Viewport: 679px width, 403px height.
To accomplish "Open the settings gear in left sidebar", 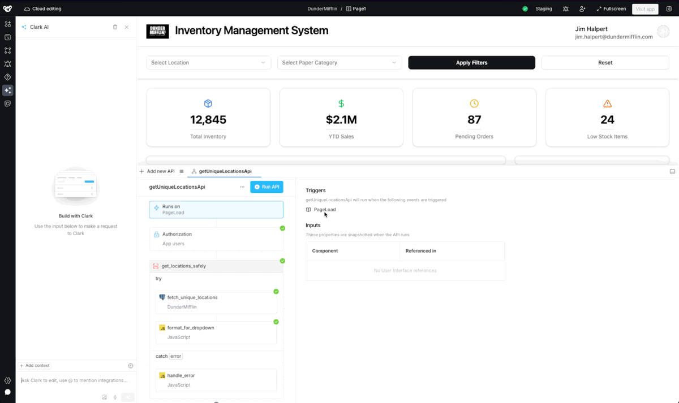I will pyautogui.click(x=7, y=381).
